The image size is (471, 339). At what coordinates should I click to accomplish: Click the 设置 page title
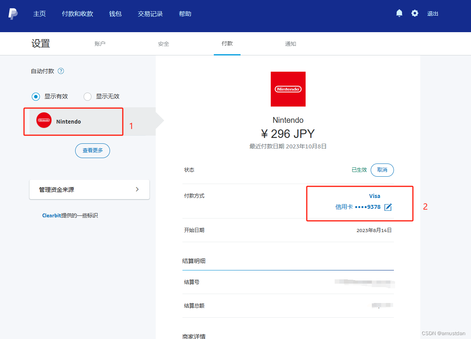(41, 43)
